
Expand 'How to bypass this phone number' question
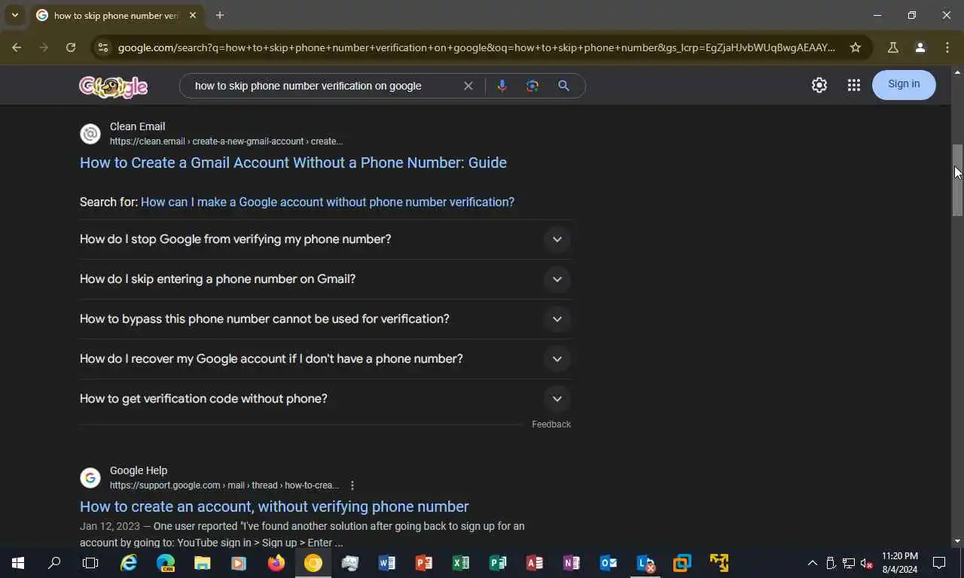tap(325, 319)
